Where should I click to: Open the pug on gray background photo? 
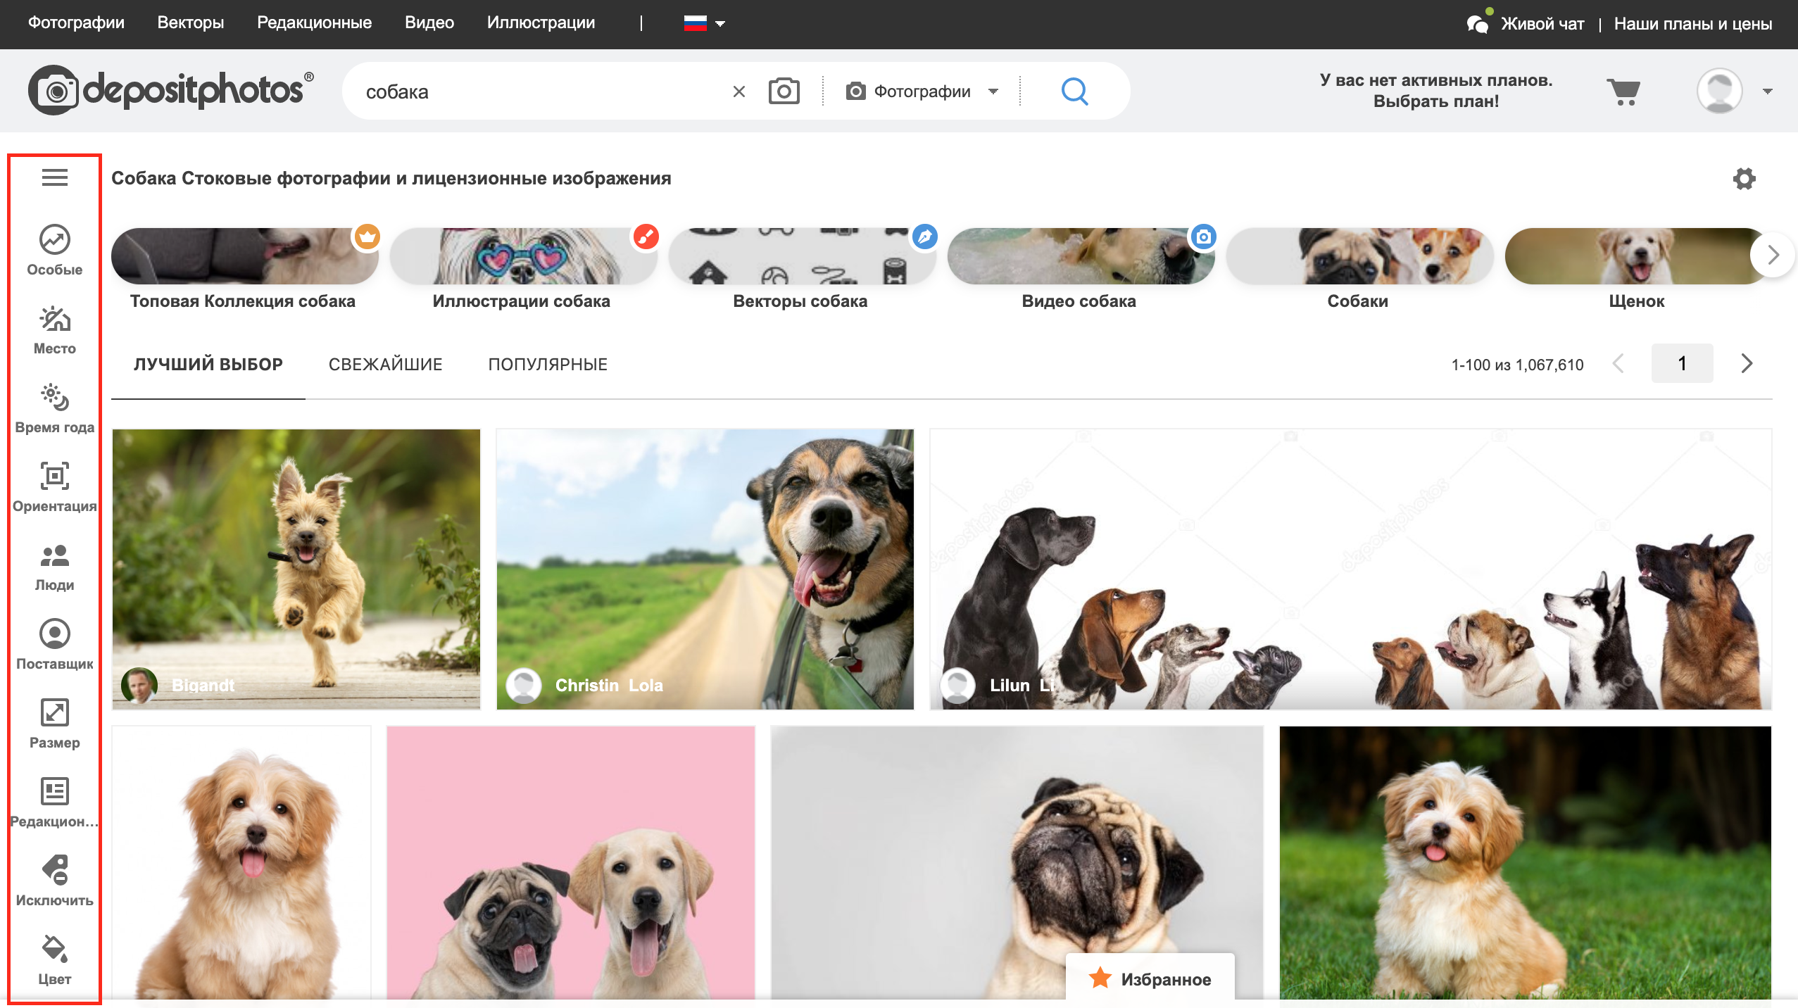[x=1017, y=863]
